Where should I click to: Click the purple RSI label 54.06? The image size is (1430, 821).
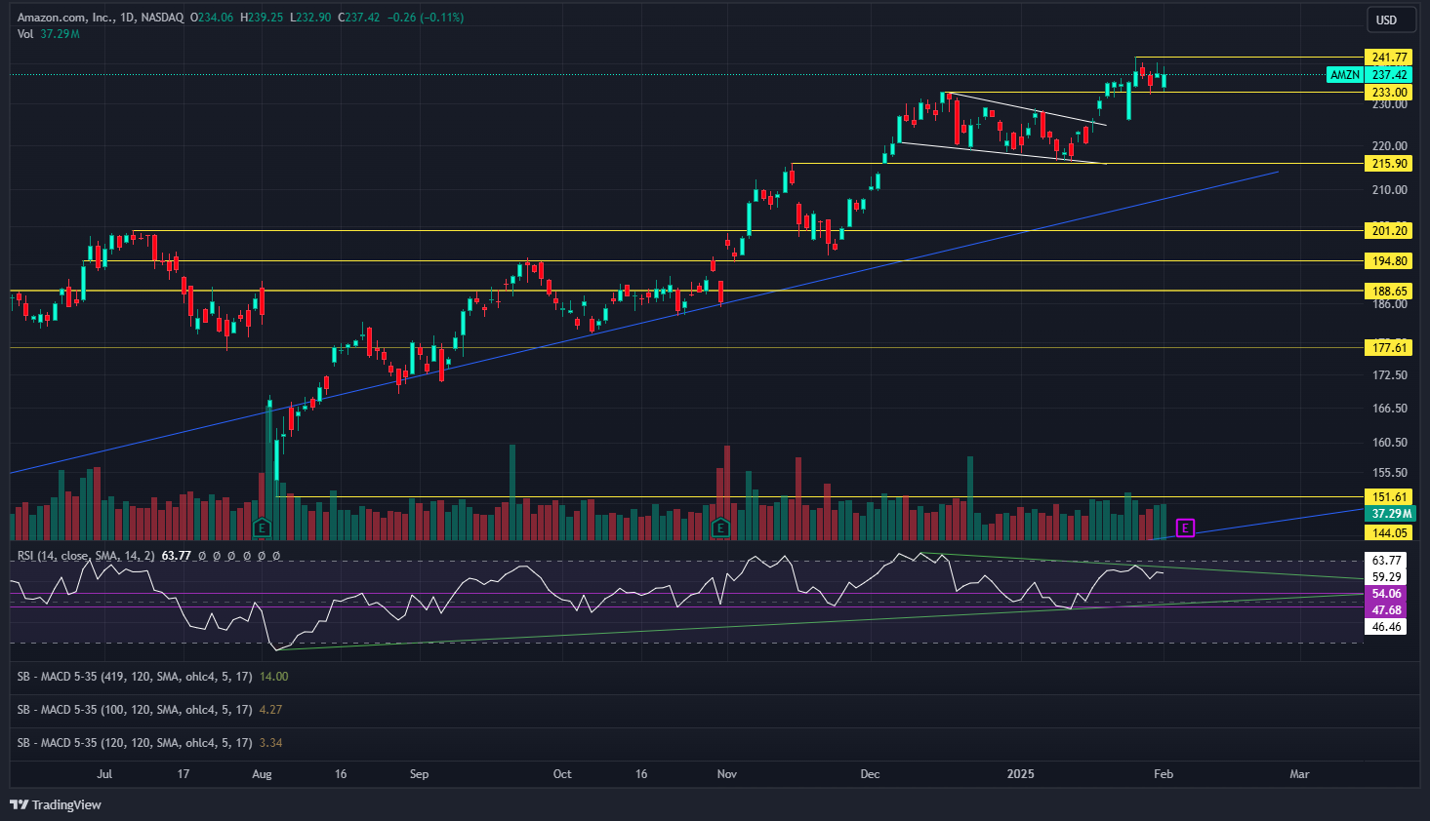pyautogui.click(x=1386, y=594)
